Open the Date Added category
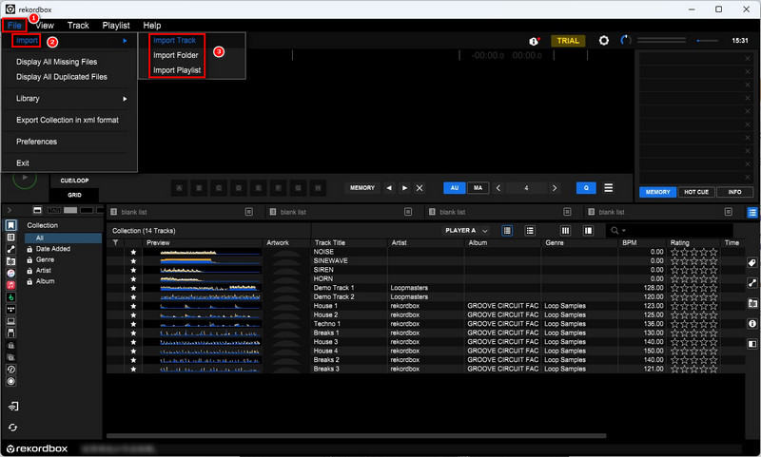This screenshot has height=457, width=761. [53, 249]
